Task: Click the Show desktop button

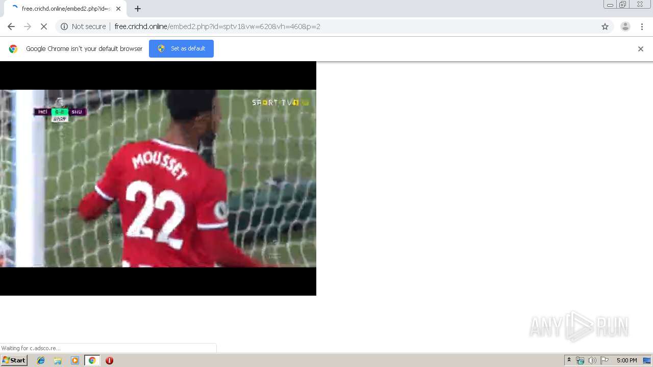Action: click(x=647, y=360)
